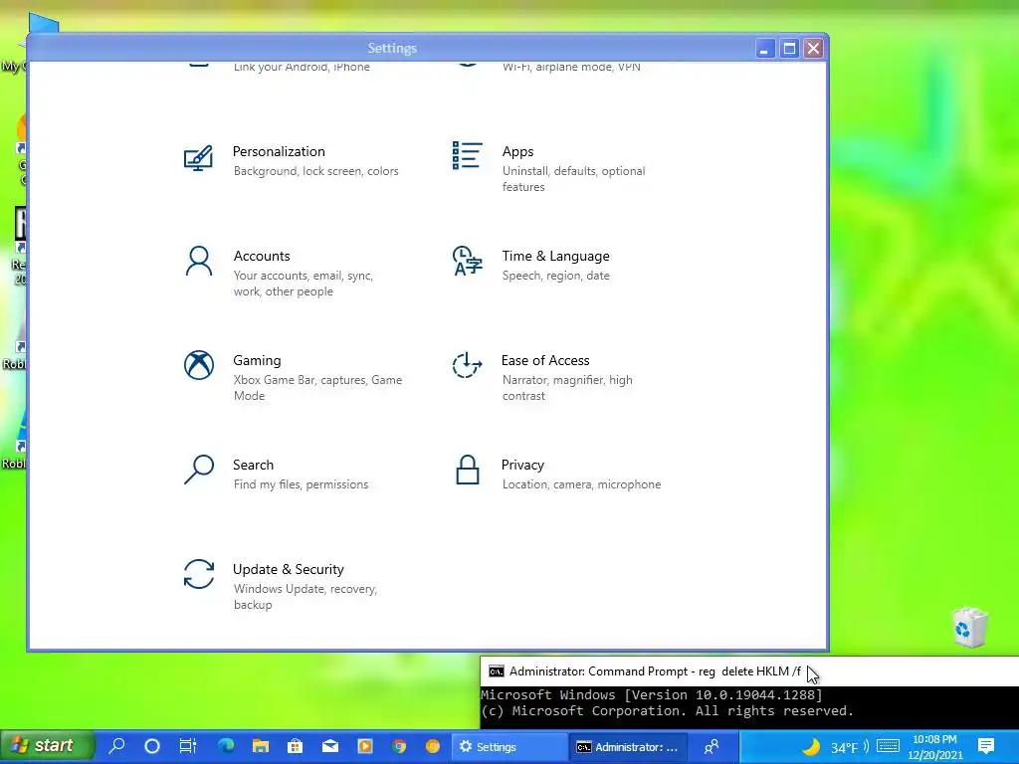Click the Settings window title bar

pyautogui.click(x=392, y=48)
